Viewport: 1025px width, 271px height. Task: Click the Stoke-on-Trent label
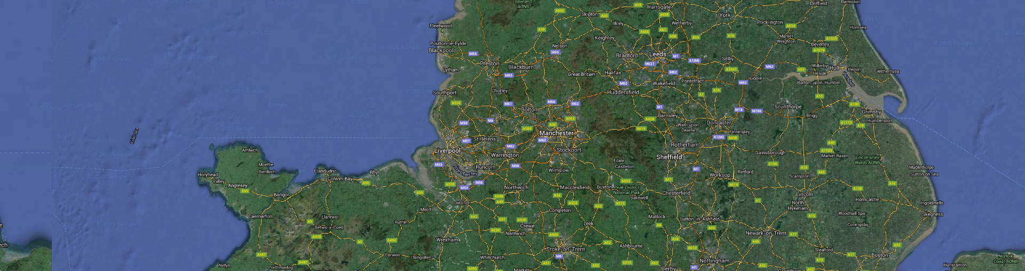click(x=565, y=249)
